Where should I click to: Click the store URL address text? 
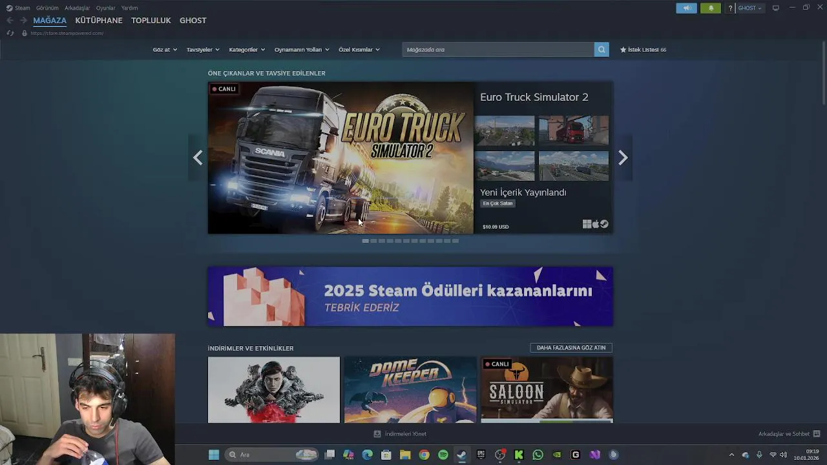67,33
